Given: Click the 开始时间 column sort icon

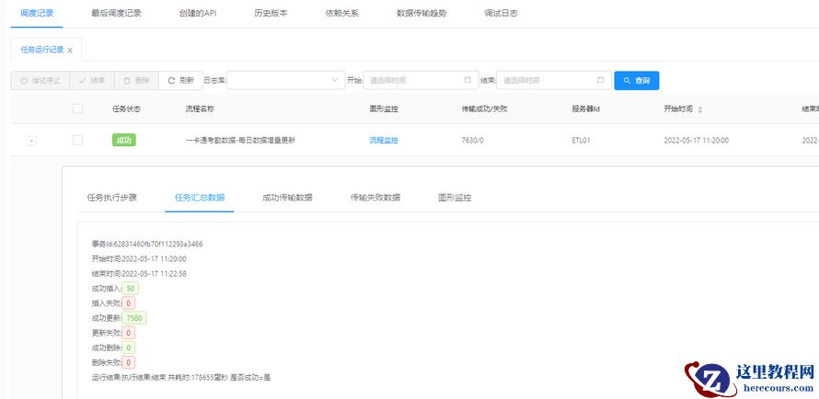Looking at the screenshot, I should [701, 109].
